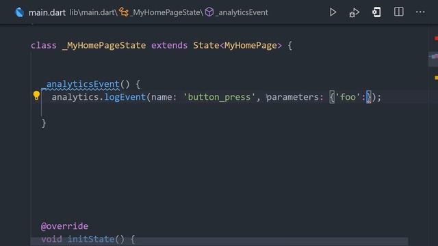
Task: Click the parameters named argument
Action: [293, 97]
